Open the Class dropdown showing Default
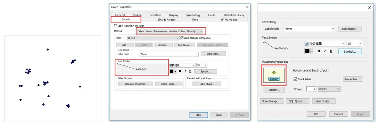Screen dimensions: 378x125 (153, 38)
